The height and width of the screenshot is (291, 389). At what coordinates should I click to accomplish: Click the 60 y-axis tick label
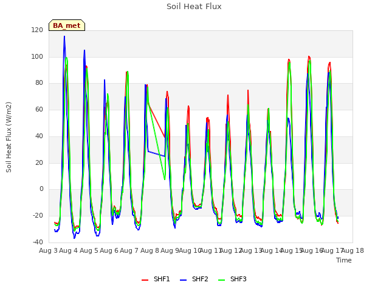click(x=39, y=109)
